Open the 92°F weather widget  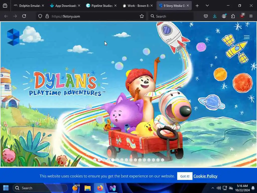pos(76,187)
